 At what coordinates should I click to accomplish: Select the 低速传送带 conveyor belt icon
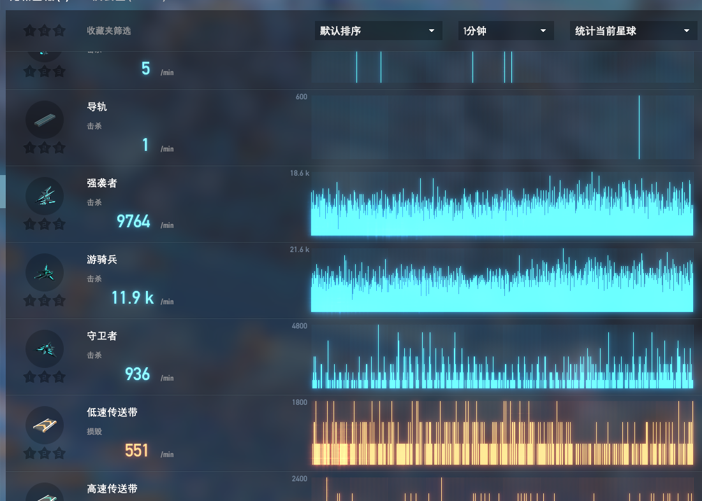click(x=44, y=425)
